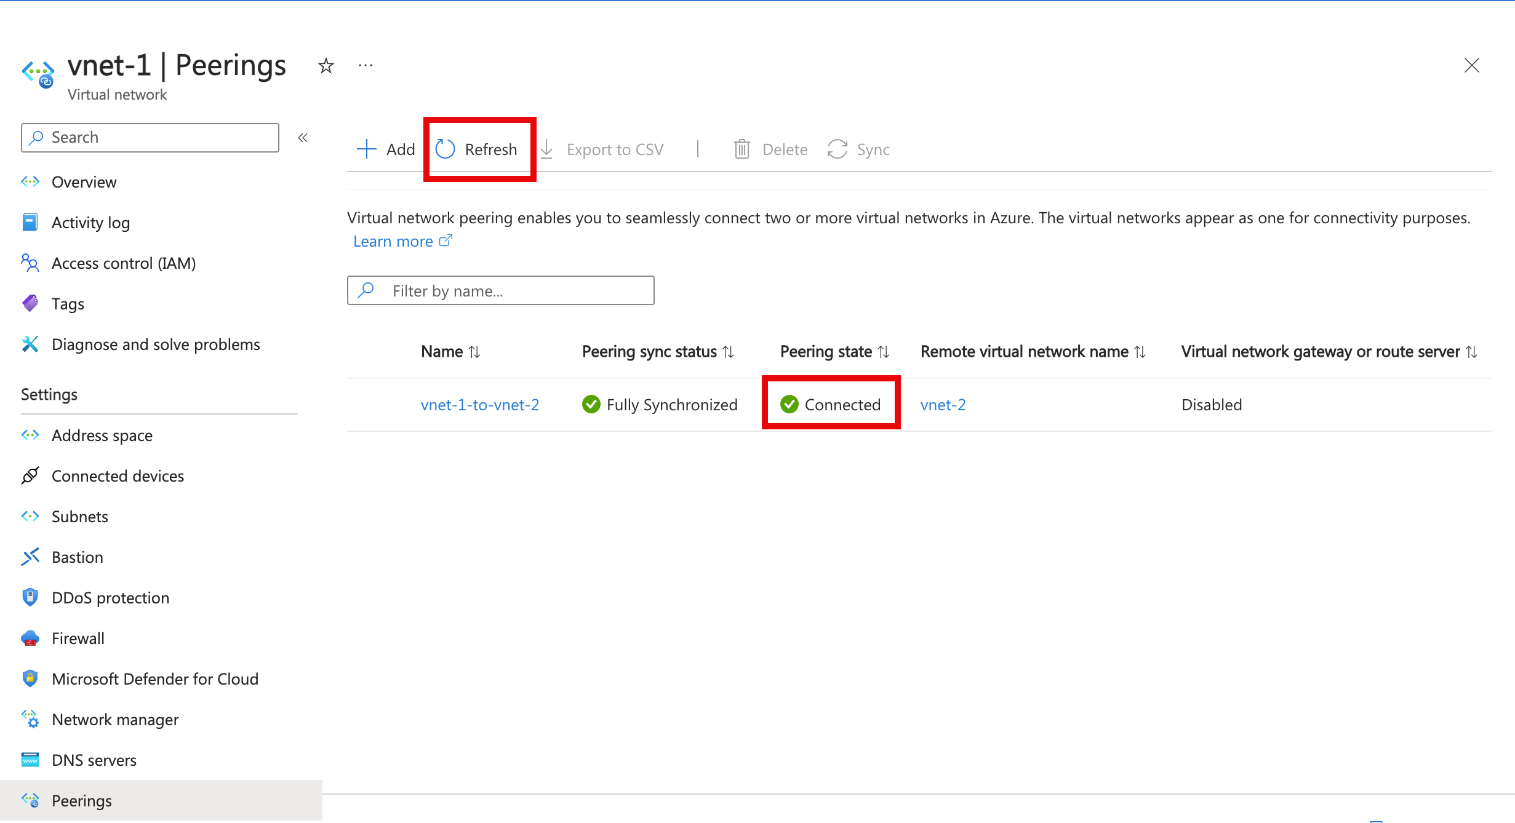Click the Filter by name input field
This screenshot has width=1515, height=823.
(501, 290)
